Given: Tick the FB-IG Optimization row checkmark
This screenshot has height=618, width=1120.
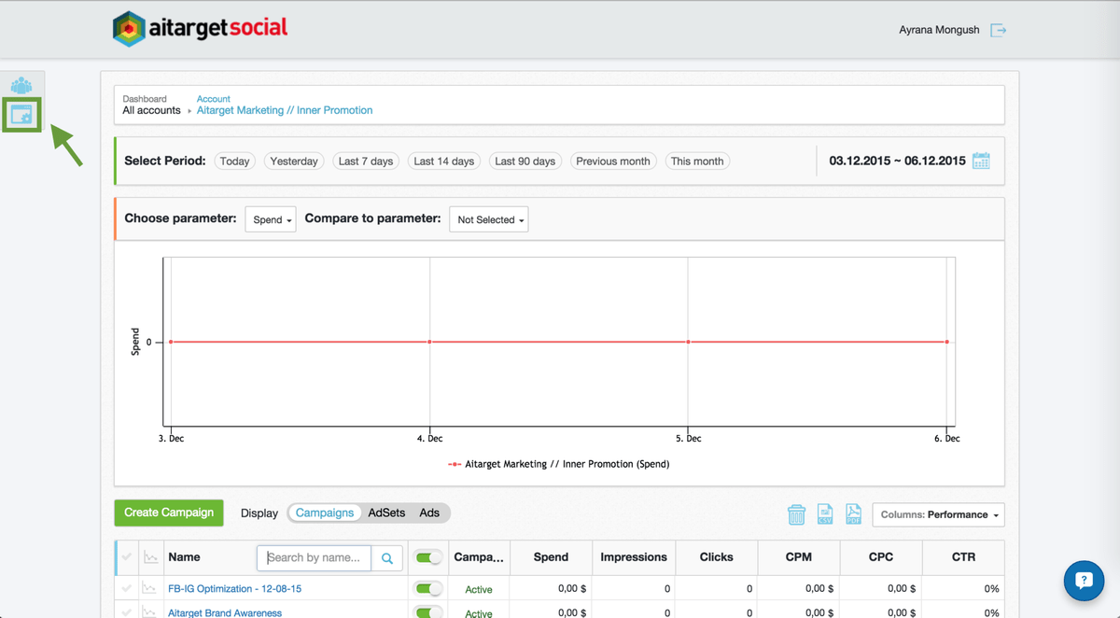Looking at the screenshot, I should coord(127,589).
